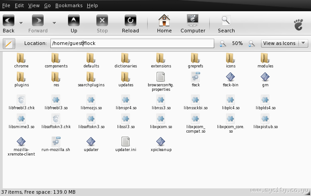
Task: Open the Back history dropdown arrow
Action: coord(21,23)
